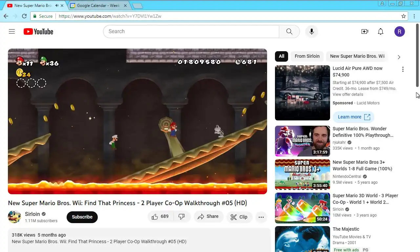Bookmark this page with star icon
Screen dimensions: 420x252
pyautogui.click(x=404, y=16)
